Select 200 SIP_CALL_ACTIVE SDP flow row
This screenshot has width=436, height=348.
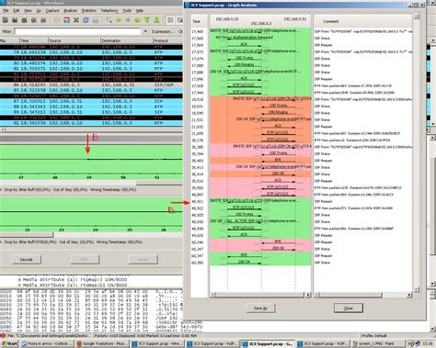[x=260, y=221]
